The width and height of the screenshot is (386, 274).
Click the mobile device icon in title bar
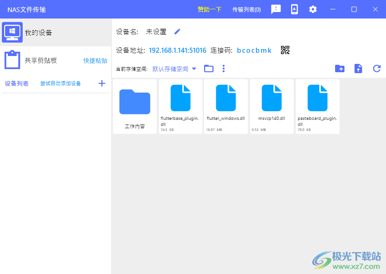(294, 9)
